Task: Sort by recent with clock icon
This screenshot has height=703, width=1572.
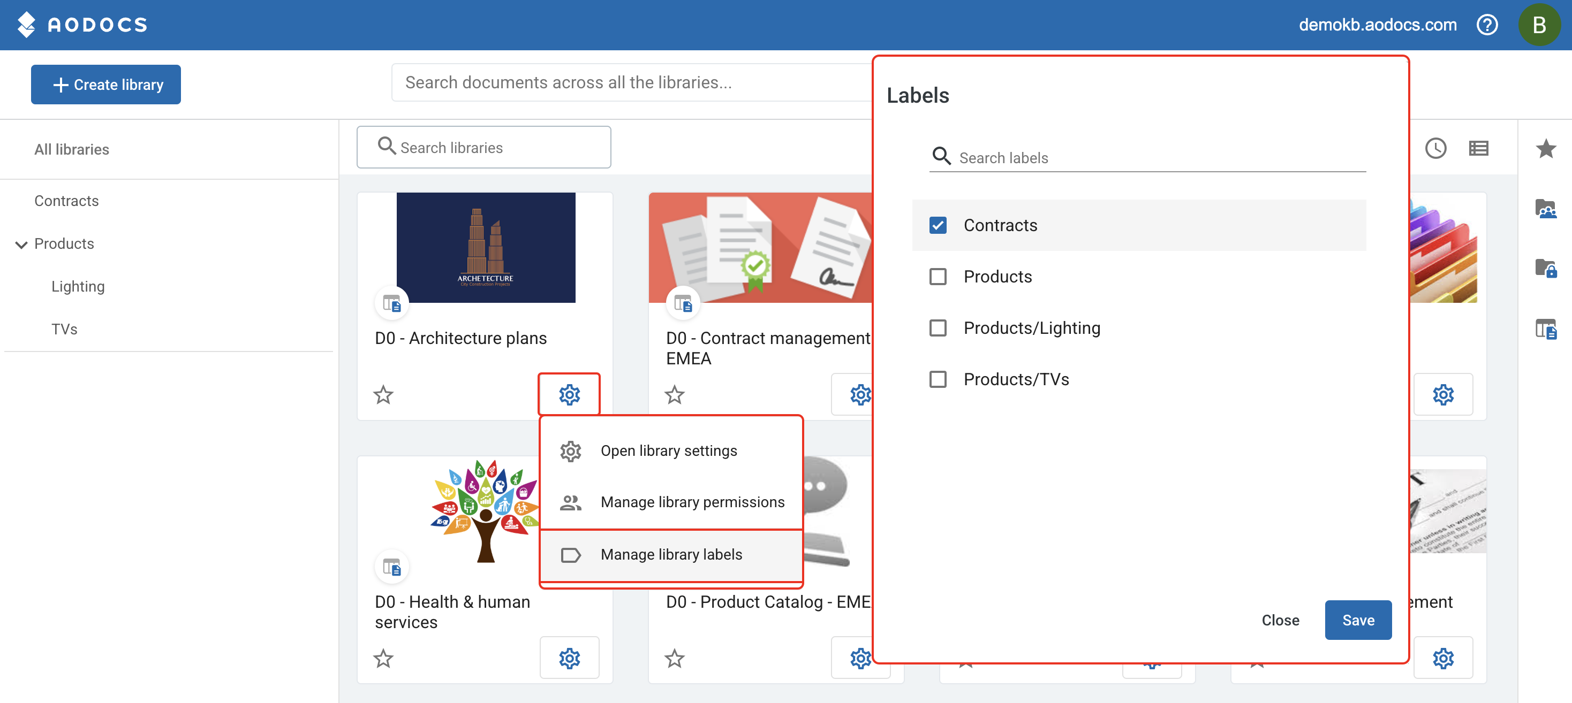Action: [x=1435, y=148]
